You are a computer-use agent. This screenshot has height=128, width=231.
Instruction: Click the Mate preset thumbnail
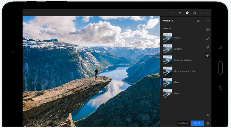[x=167, y=93]
